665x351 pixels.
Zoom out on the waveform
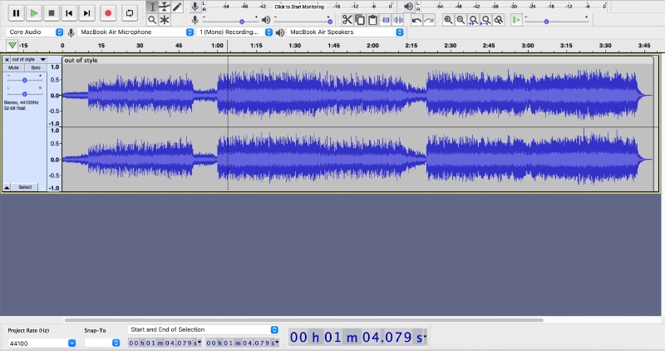click(461, 20)
